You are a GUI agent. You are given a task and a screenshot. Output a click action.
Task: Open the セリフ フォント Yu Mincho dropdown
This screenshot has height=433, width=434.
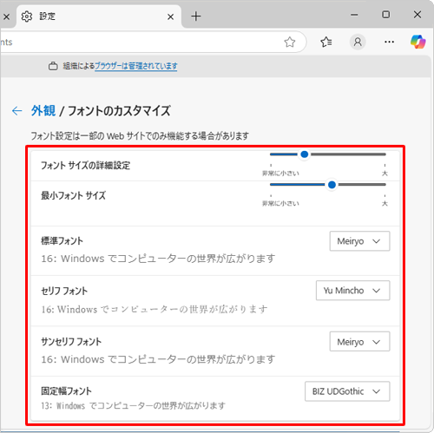pyautogui.click(x=352, y=291)
